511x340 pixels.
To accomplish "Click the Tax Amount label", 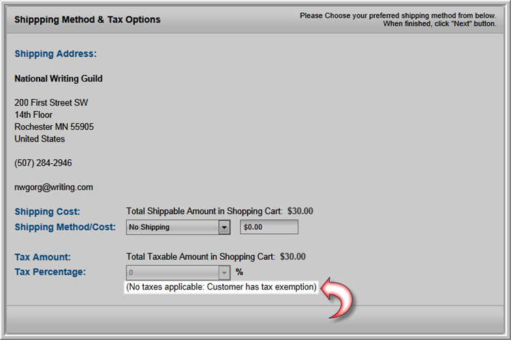I will tap(43, 257).
